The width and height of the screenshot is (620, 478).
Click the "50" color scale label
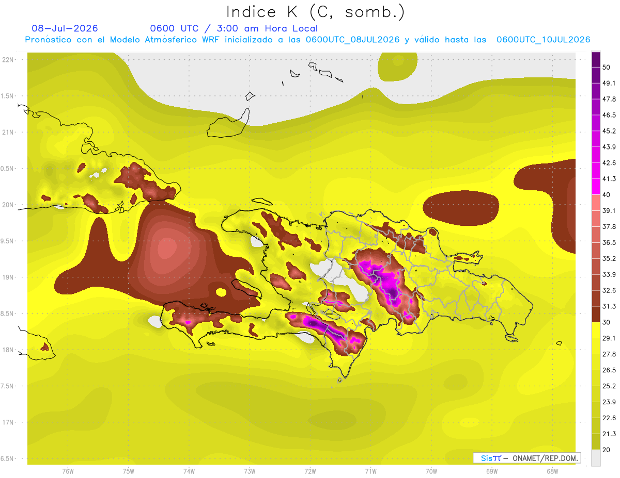click(607, 68)
